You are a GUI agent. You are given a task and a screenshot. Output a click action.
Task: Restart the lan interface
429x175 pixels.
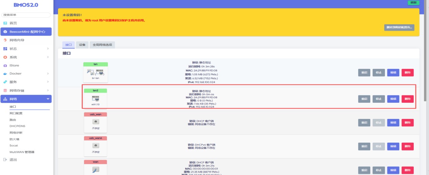[364, 72]
